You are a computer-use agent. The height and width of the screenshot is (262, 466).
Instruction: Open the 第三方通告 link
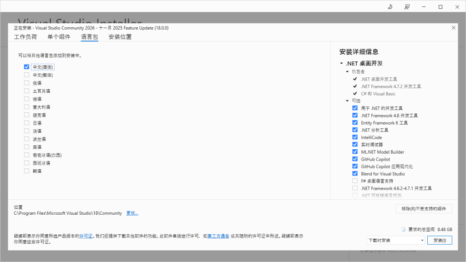pos(218,236)
